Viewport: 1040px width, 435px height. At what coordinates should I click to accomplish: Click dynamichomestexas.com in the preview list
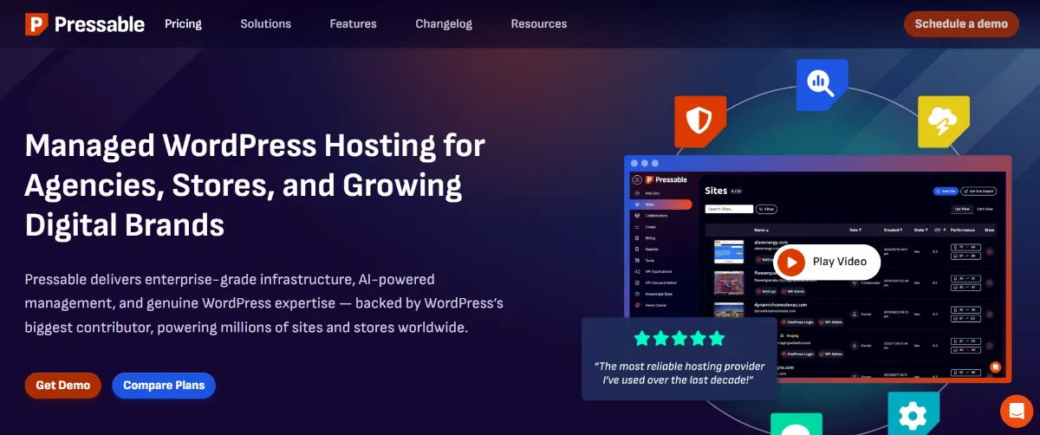(779, 305)
